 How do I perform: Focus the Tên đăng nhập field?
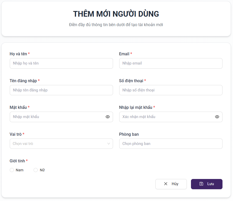click(61, 90)
